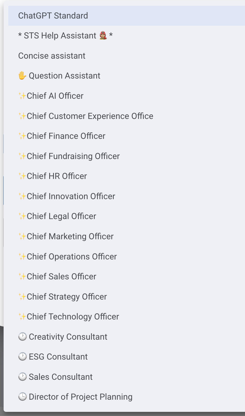Click the sparkle icon beside Chief HR Officer
The width and height of the screenshot is (245, 416).
(x=22, y=176)
